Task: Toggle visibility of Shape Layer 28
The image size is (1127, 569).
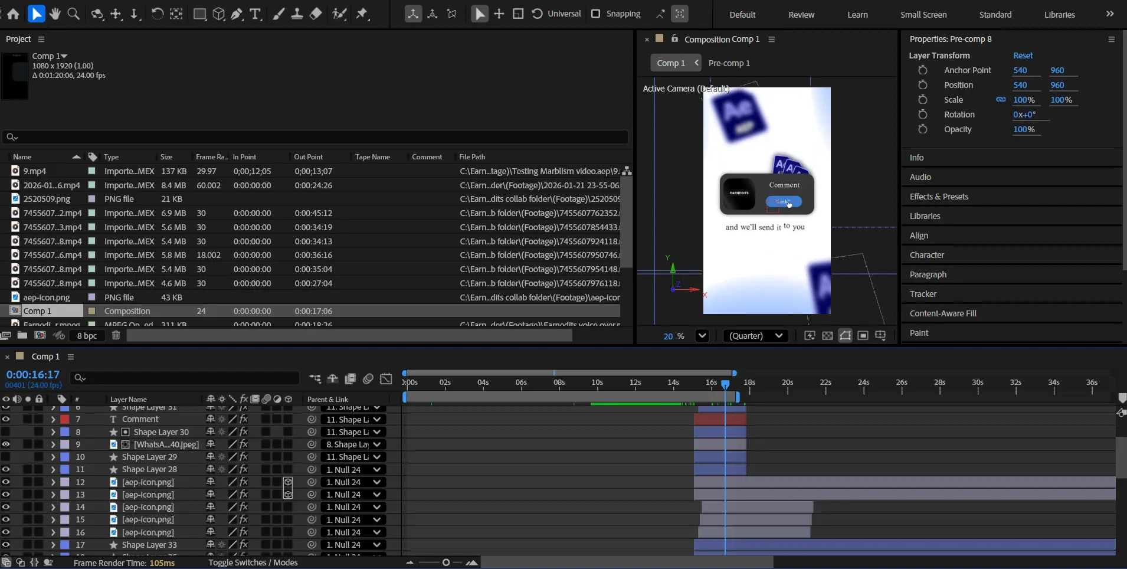Action: (6, 469)
